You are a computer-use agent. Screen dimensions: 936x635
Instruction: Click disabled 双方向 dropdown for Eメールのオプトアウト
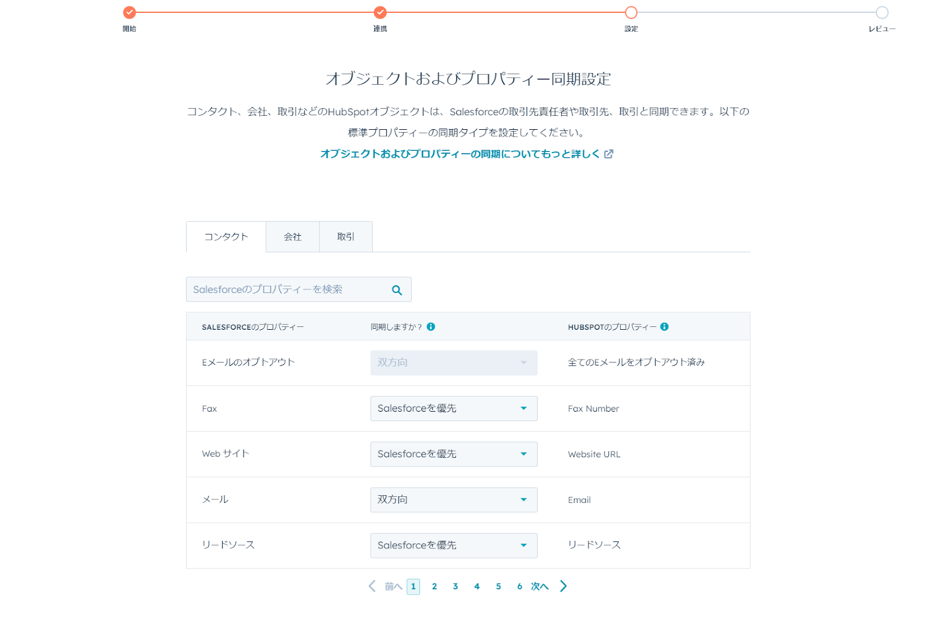pyautogui.click(x=453, y=363)
